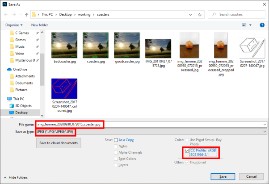Open the blue Help icon
The image size is (269, 184).
pos(262,25)
